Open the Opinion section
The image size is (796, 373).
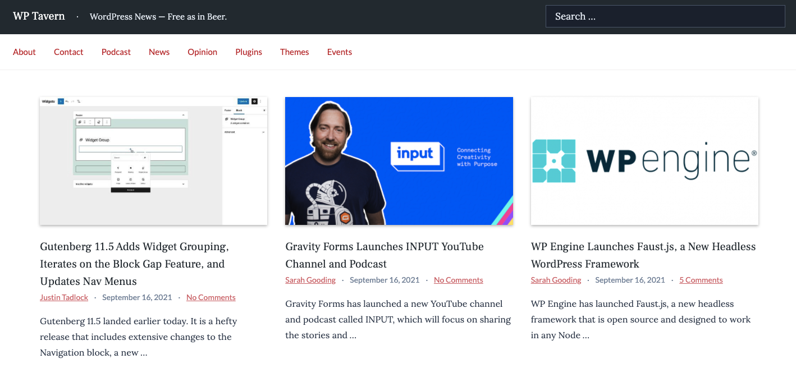point(202,52)
